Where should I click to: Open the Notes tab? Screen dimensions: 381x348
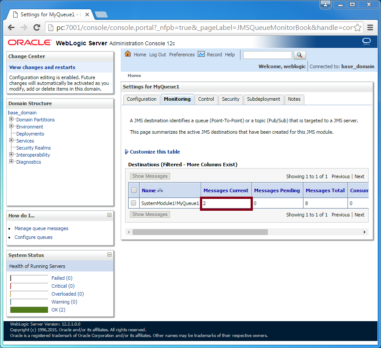tap(294, 99)
